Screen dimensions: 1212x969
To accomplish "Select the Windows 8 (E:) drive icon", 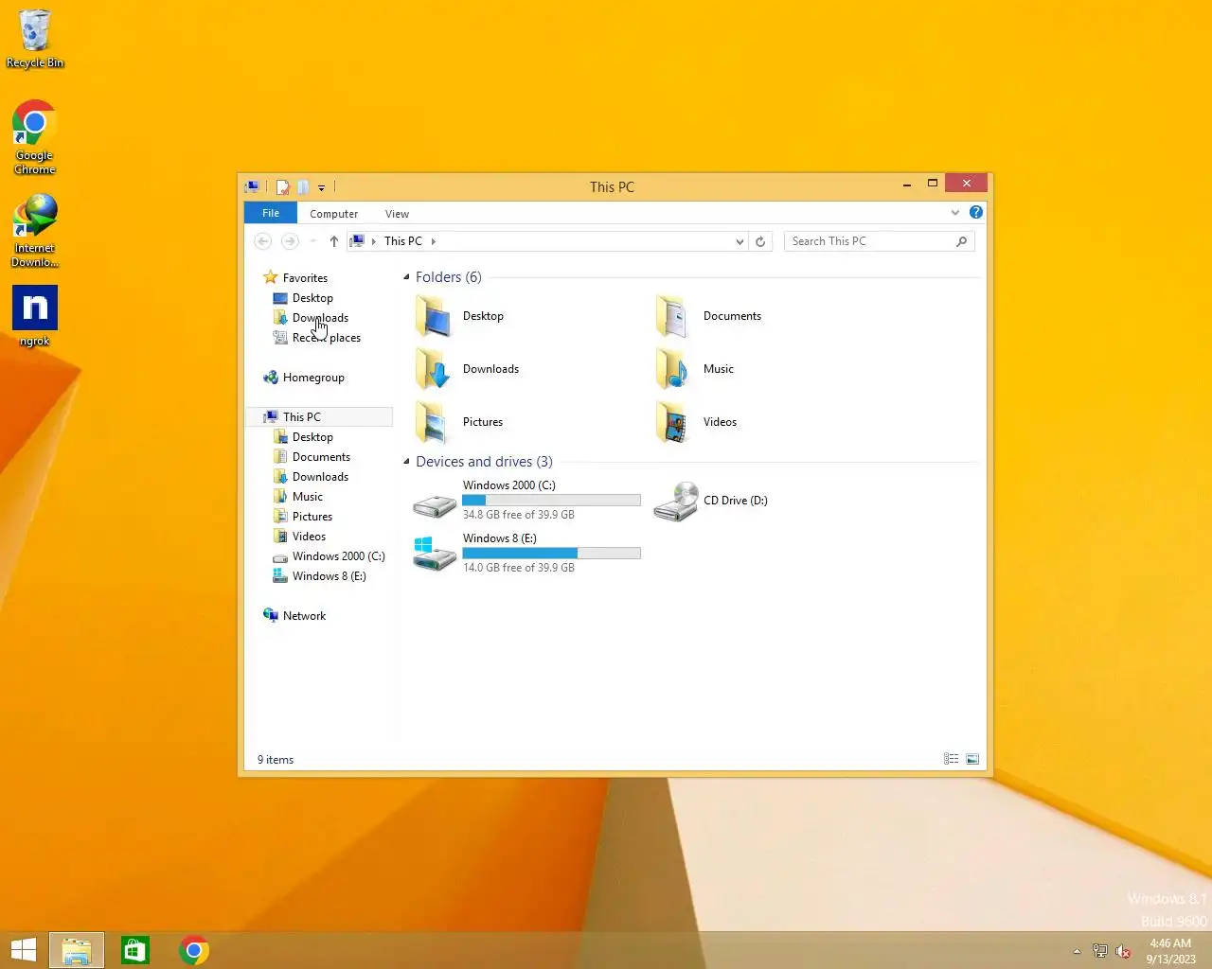I will pos(435,554).
